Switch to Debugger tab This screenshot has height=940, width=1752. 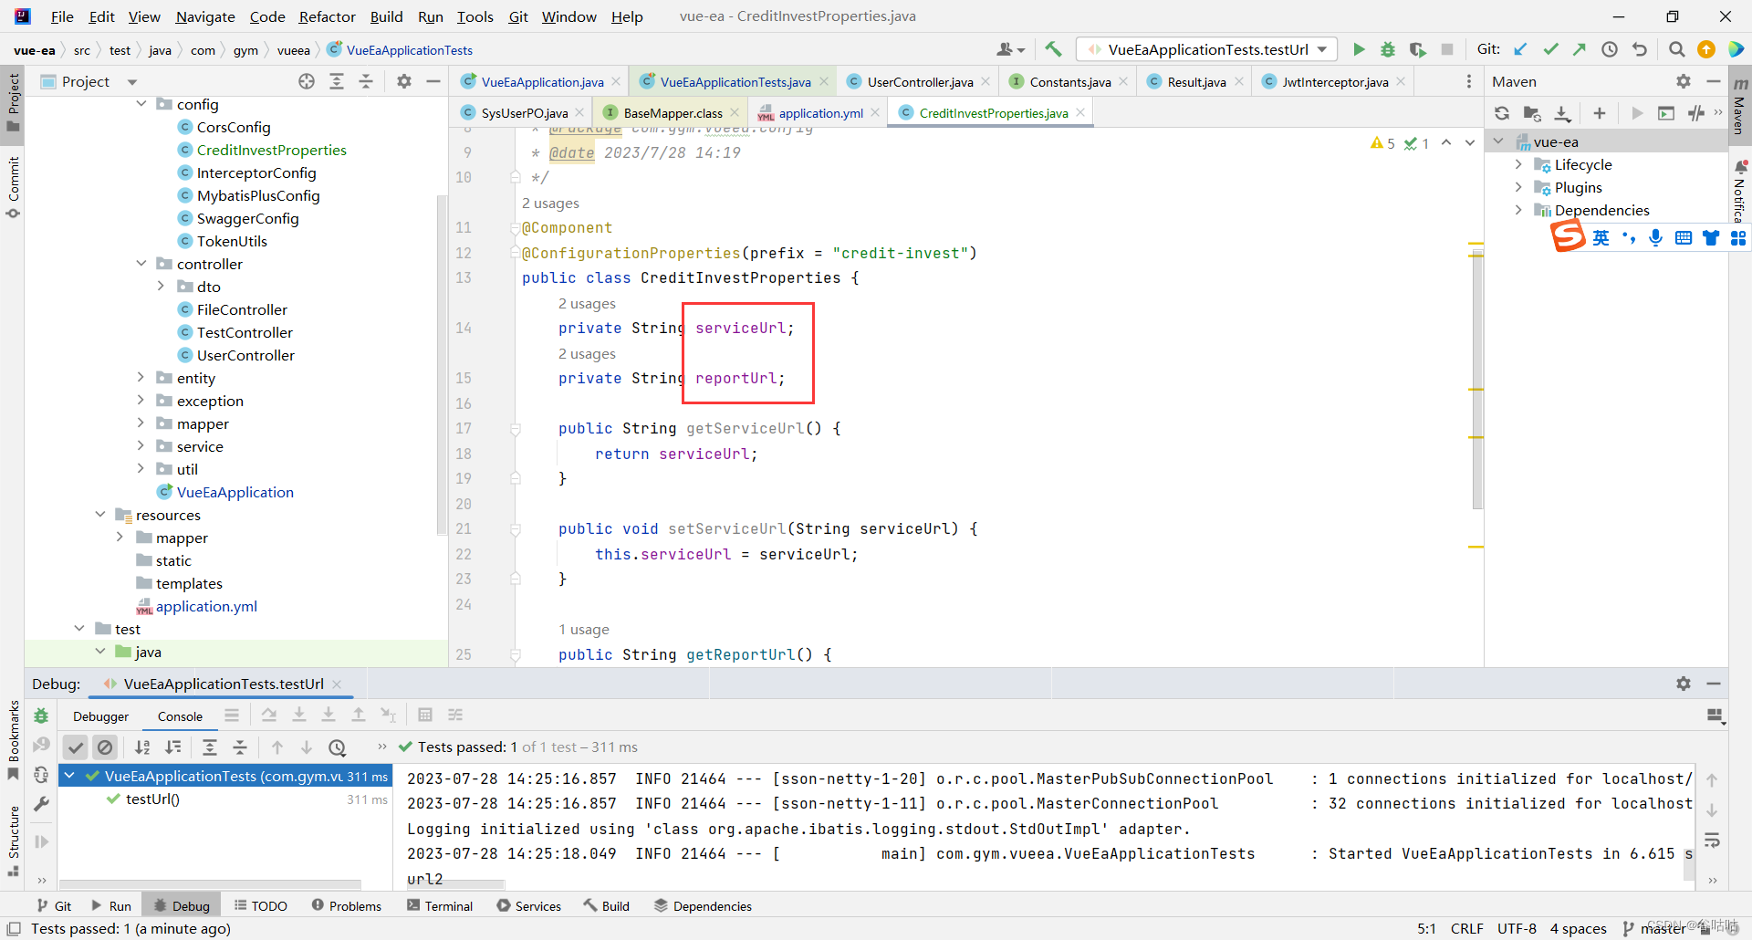(x=100, y=716)
